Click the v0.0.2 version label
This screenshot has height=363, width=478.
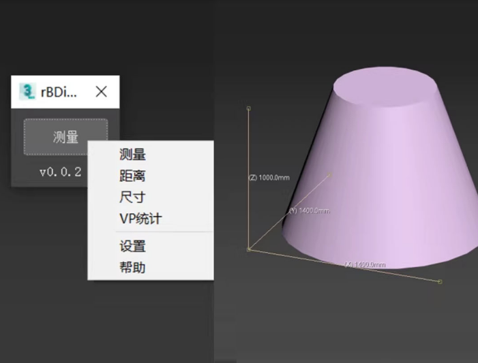pyautogui.click(x=61, y=172)
